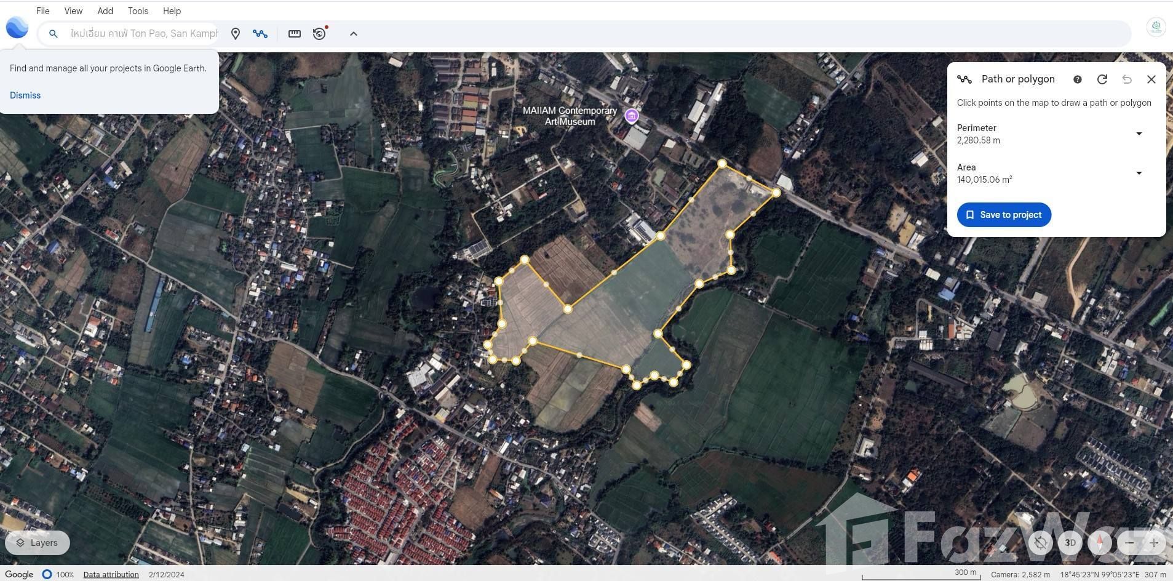Show historical imagery

[x=319, y=34]
